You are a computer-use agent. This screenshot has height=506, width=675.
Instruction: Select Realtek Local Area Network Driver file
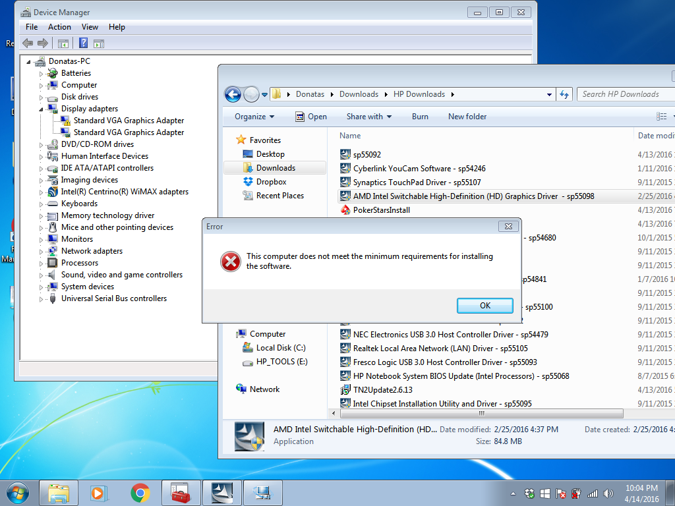tap(440, 349)
